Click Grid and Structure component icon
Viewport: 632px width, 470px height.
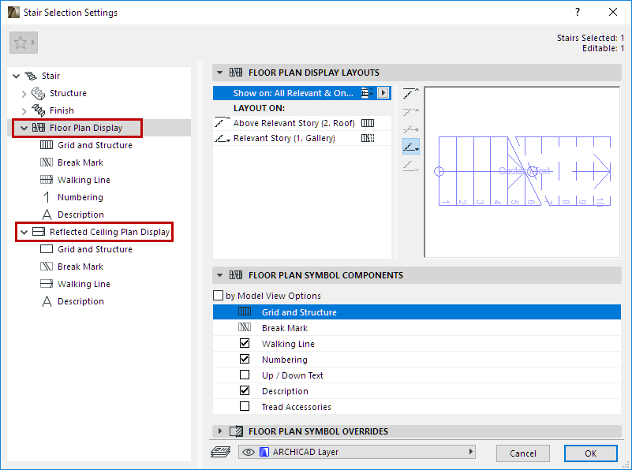pyautogui.click(x=245, y=311)
